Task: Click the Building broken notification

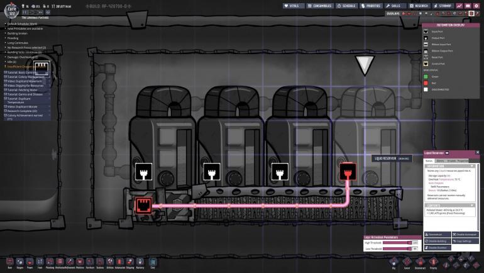Action: (x=18, y=33)
